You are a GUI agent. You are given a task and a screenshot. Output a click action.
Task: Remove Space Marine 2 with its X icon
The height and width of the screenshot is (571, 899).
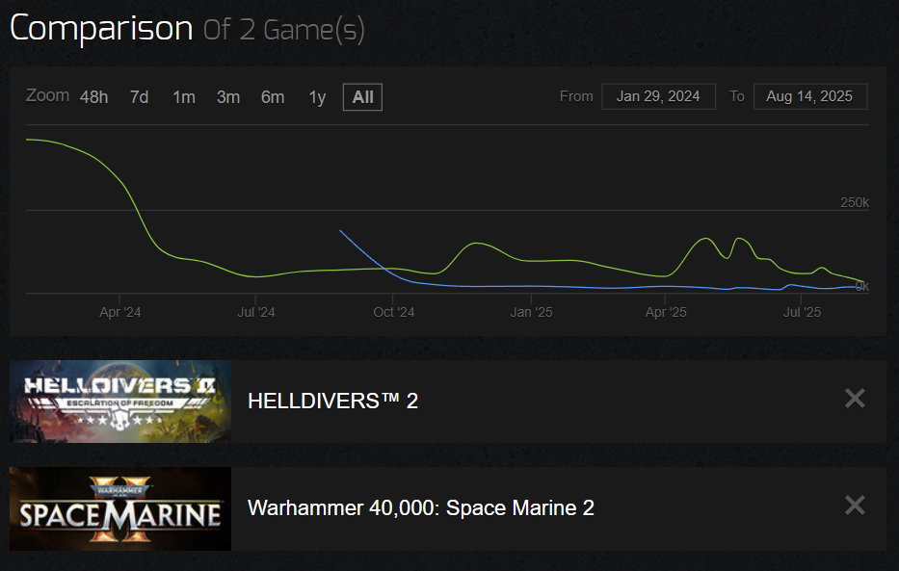[855, 506]
